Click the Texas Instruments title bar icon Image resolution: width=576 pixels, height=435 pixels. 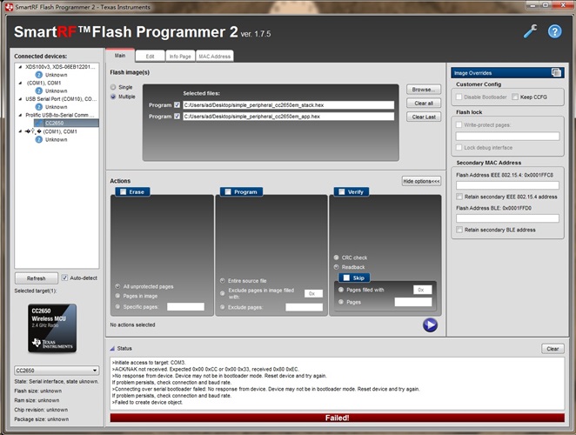(10, 7)
